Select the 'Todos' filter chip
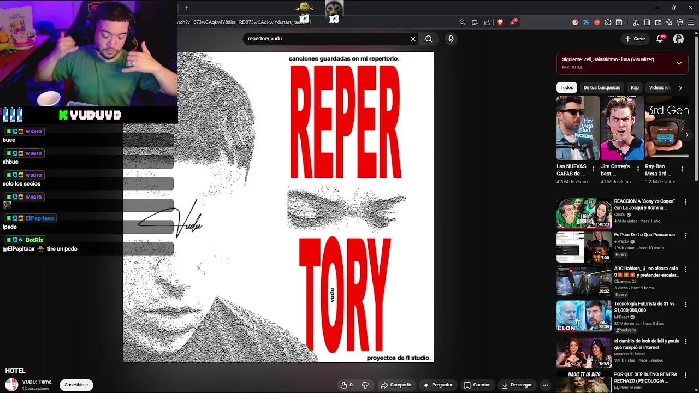 [567, 87]
